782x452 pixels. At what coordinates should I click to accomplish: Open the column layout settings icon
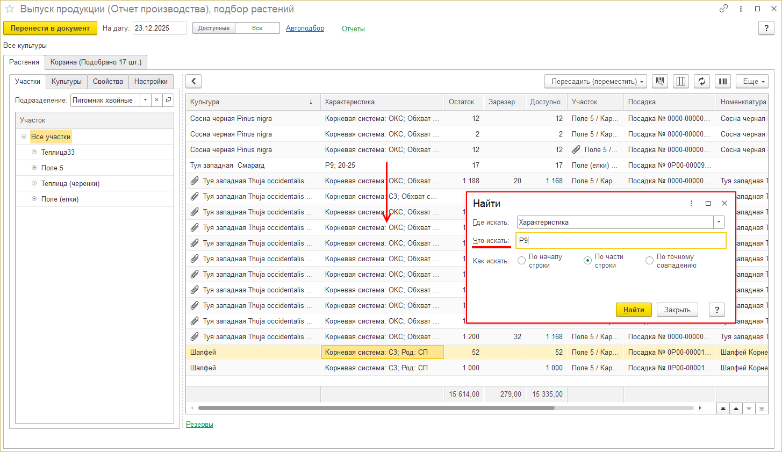pyautogui.click(x=681, y=82)
